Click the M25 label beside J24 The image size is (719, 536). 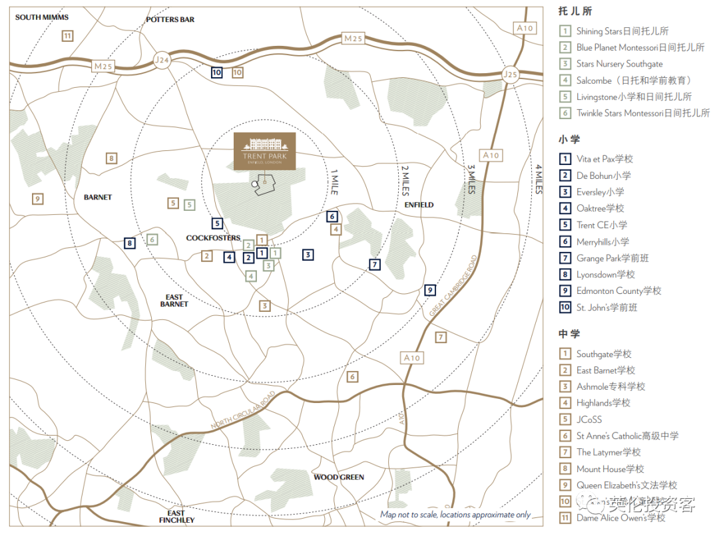tap(103, 67)
